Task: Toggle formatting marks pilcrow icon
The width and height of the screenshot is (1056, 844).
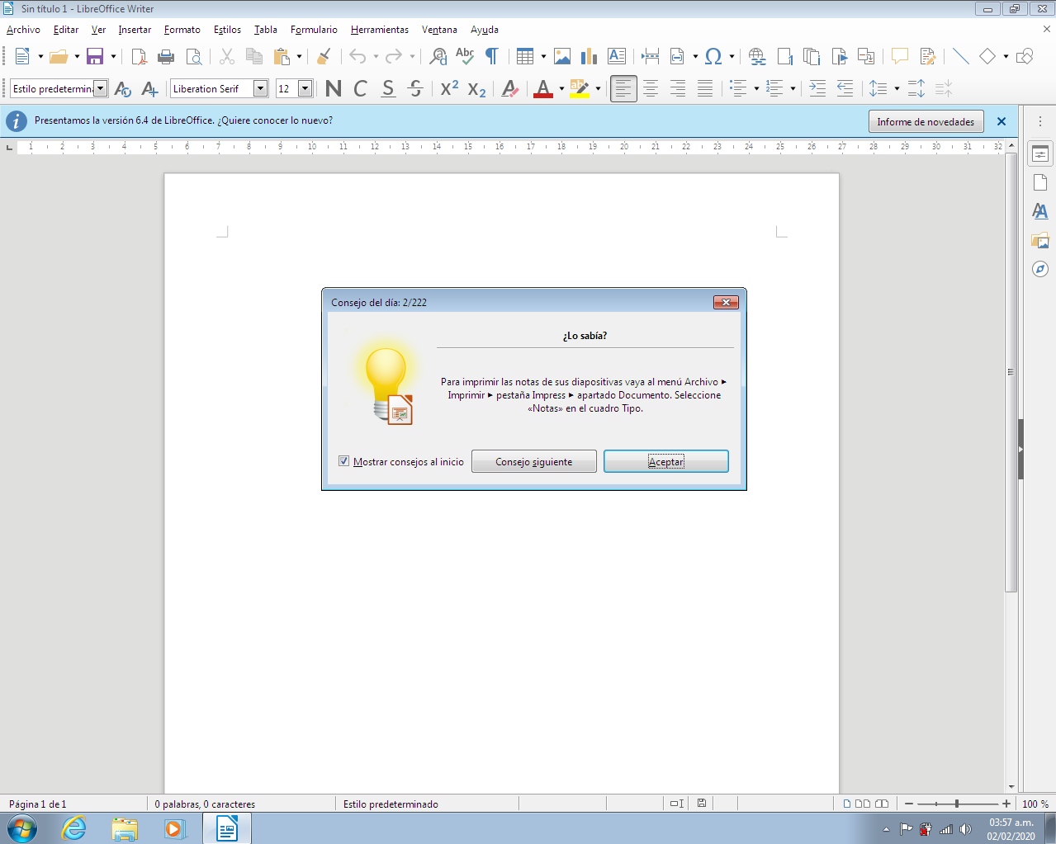Action: click(x=492, y=56)
